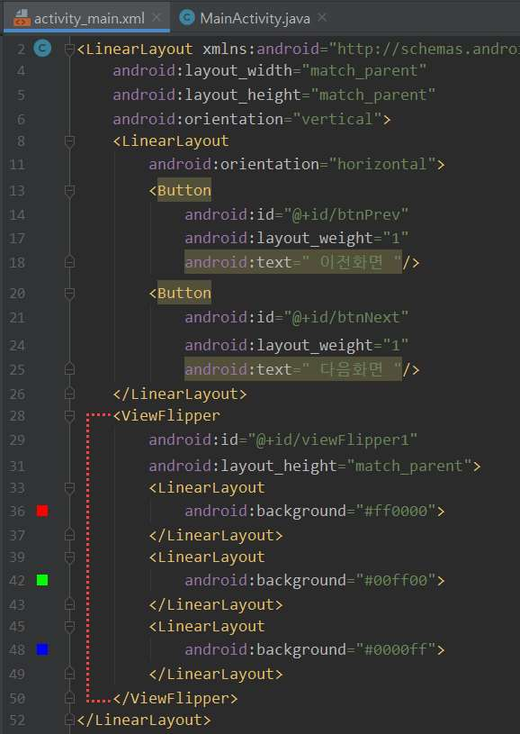
Task: Fold the blue LinearLayout on line 45
Action: tap(69, 626)
